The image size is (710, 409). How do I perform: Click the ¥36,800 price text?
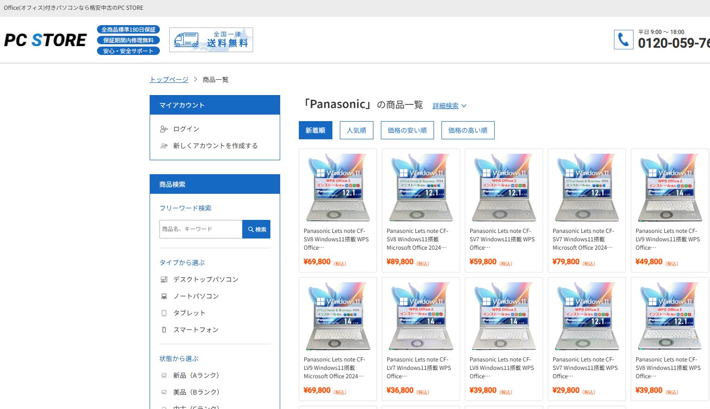point(400,390)
